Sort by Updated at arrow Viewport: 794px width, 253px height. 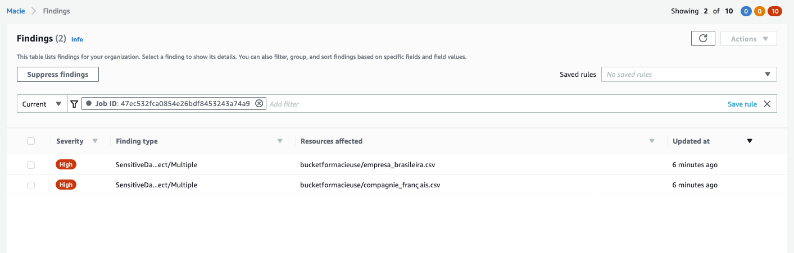click(x=749, y=141)
